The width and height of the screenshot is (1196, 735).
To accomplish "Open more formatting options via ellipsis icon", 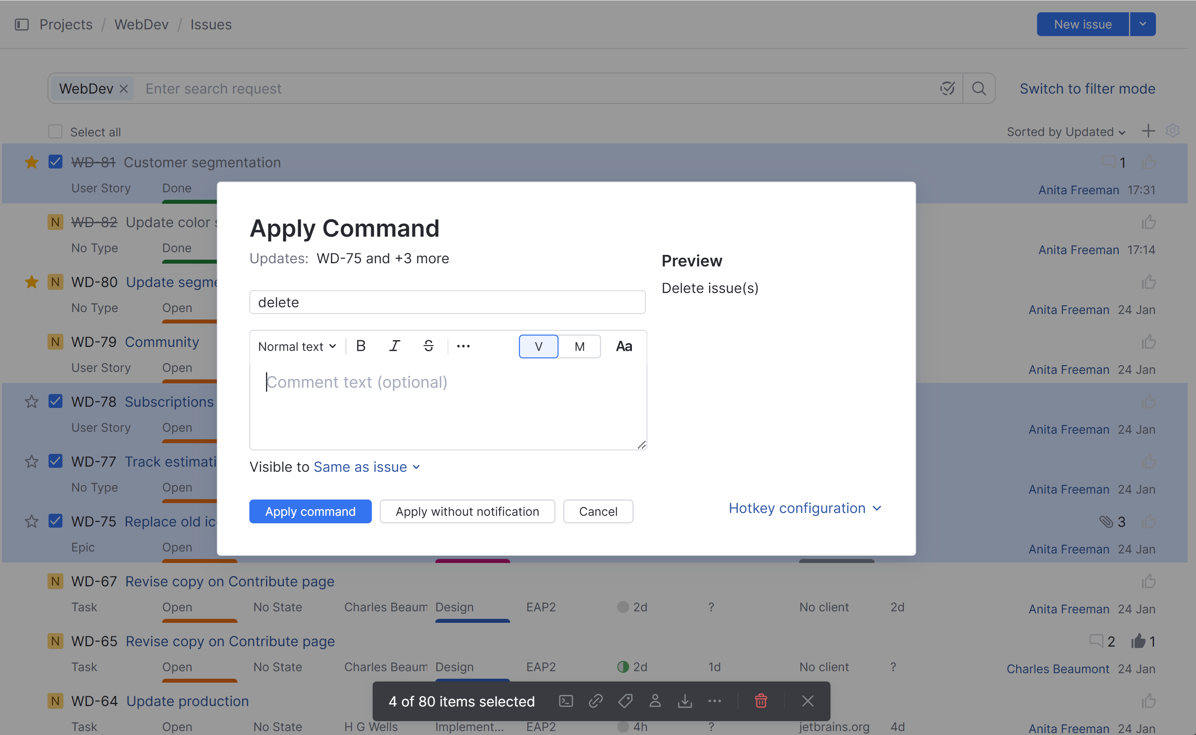I will (463, 346).
